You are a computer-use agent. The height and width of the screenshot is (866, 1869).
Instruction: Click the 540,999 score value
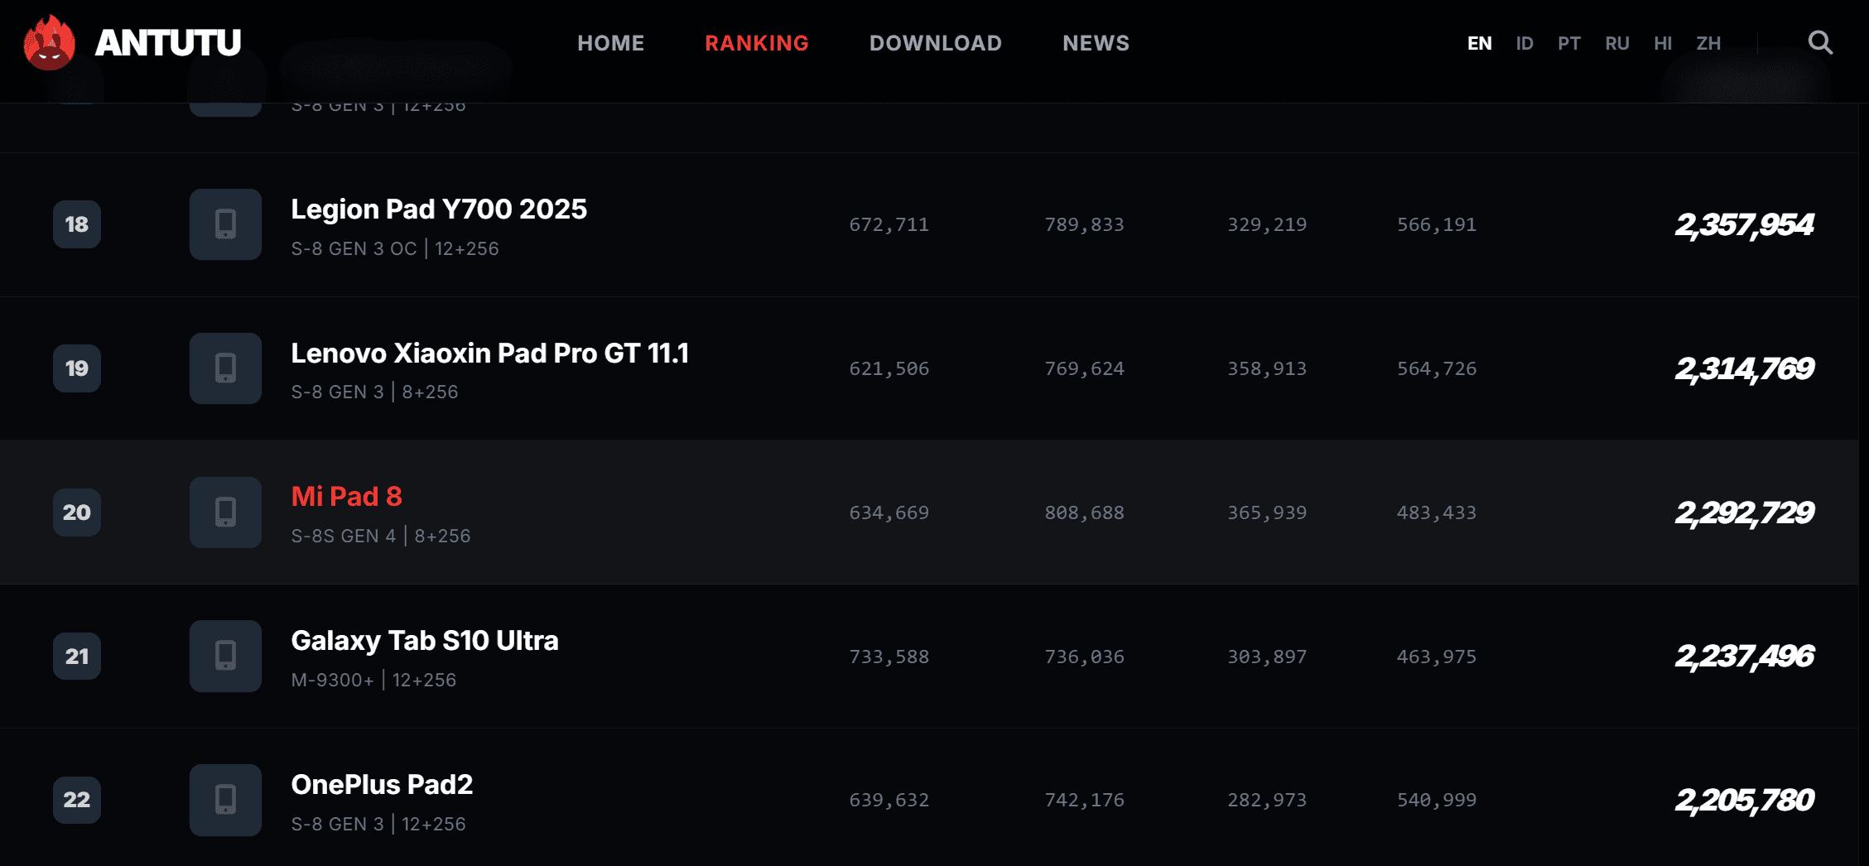(x=1437, y=800)
